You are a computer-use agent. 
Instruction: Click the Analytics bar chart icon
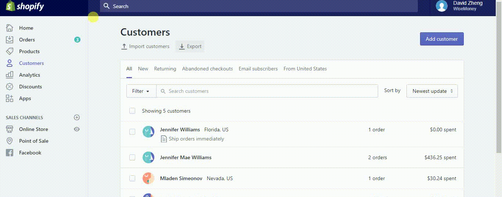click(10, 75)
